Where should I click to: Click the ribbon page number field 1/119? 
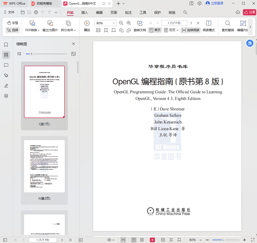click(x=174, y=23)
